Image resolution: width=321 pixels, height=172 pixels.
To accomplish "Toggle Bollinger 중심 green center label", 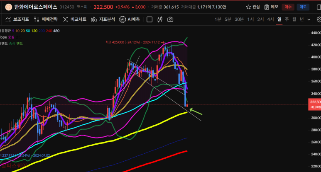I will [x=12, y=44].
